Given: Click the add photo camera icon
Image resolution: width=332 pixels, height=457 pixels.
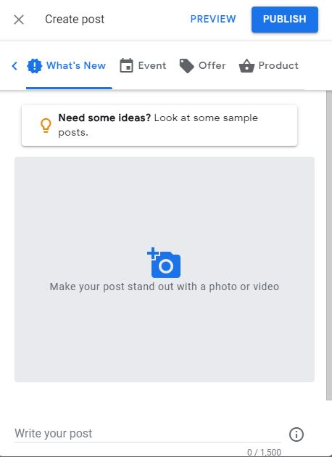Looking at the screenshot, I should click(164, 263).
